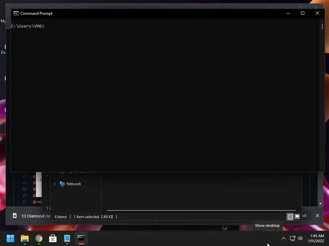Click the '1 item selected' status text
329x246 pixels.
click(x=86, y=217)
